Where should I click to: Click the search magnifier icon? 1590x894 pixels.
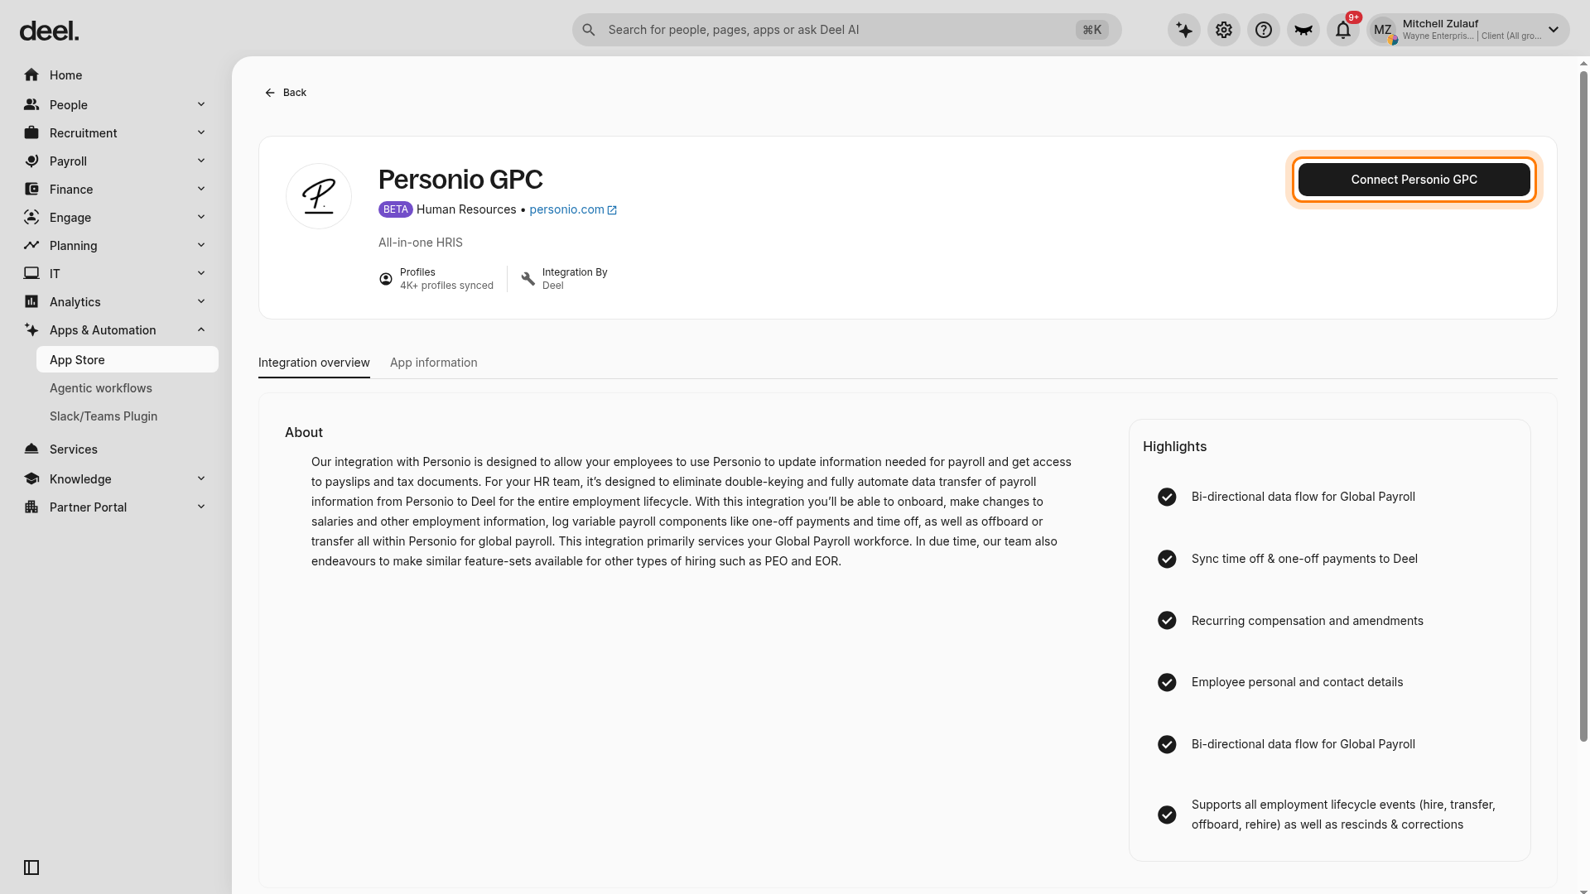pos(589,30)
